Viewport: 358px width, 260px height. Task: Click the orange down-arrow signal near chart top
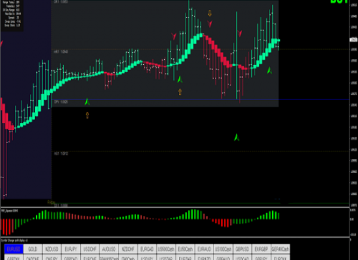point(210,13)
